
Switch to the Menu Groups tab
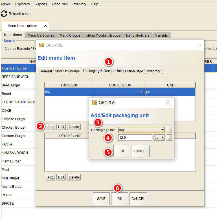(x=70, y=35)
